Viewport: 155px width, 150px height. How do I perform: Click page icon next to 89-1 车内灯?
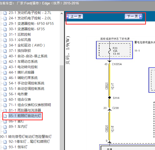(5, 127)
